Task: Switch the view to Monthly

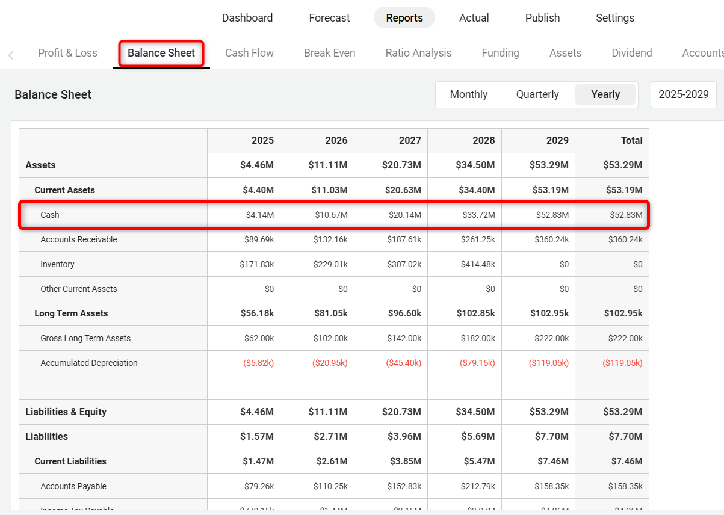Action: [x=469, y=94]
